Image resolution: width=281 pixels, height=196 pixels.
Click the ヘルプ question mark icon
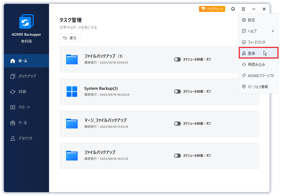pos(244,31)
